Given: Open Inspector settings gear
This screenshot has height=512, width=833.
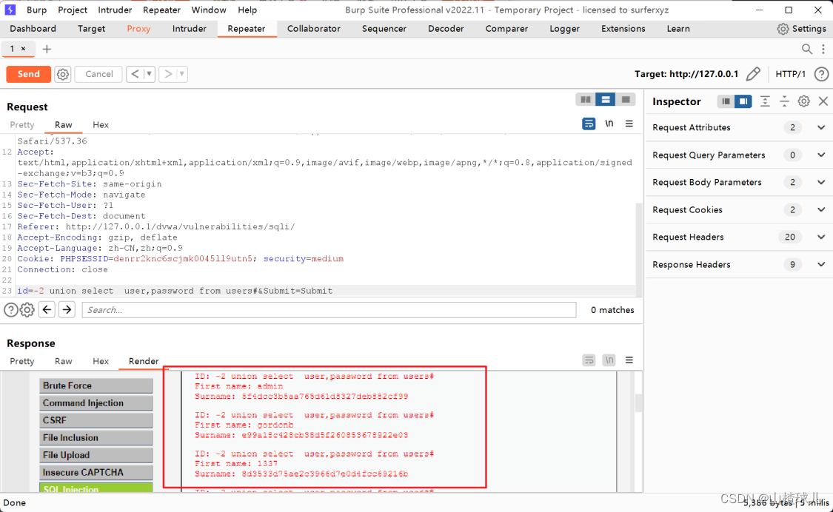Looking at the screenshot, I should pos(804,101).
